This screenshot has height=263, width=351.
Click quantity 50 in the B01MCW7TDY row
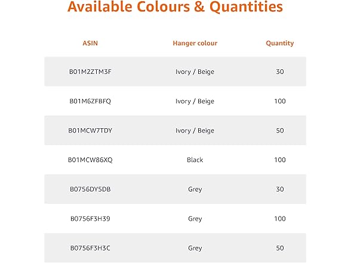(280, 131)
